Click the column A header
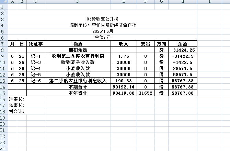 [12, 2]
